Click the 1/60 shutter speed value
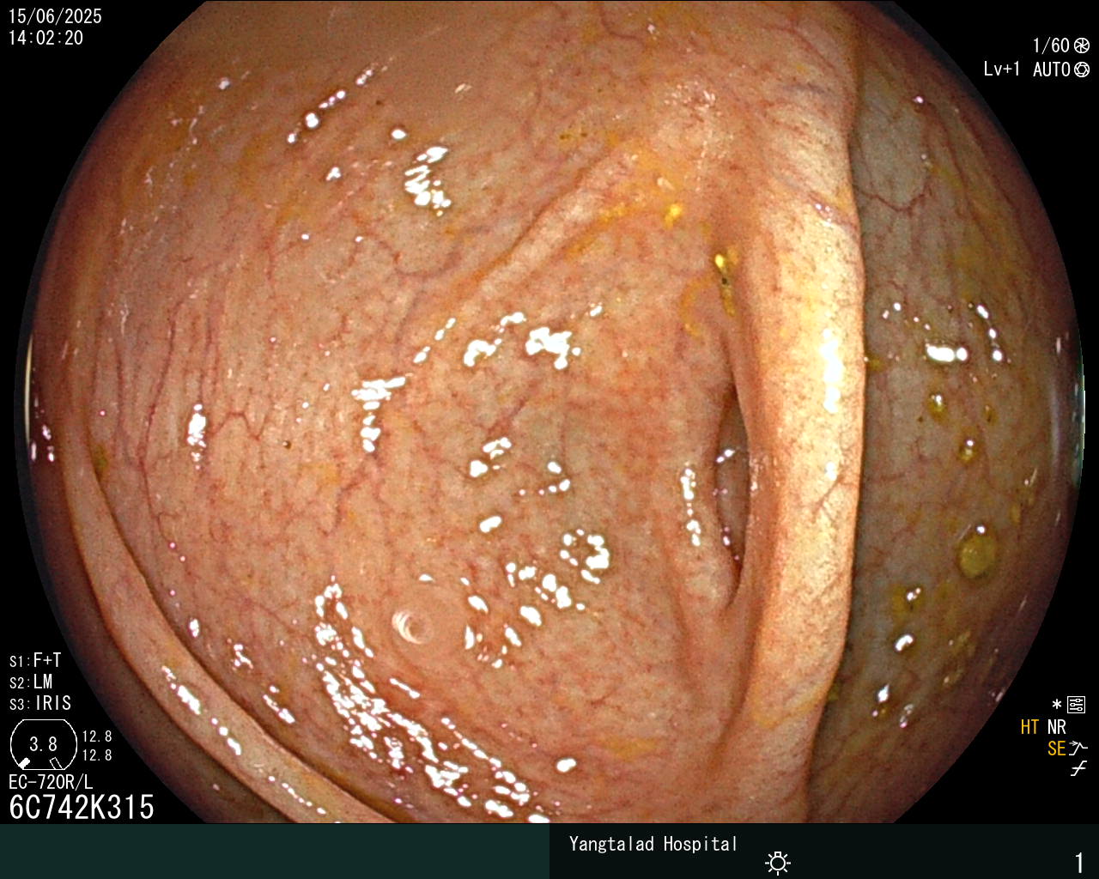The width and height of the screenshot is (1099, 879). [x=1051, y=46]
